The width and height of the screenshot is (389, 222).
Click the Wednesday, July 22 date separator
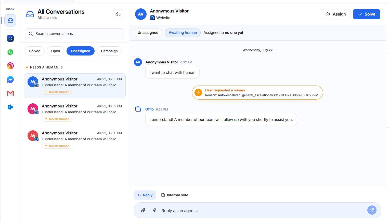pyautogui.click(x=257, y=50)
